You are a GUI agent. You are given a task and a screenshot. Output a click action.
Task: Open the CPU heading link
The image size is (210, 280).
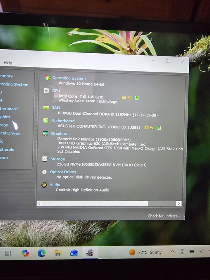pyautogui.click(x=56, y=90)
